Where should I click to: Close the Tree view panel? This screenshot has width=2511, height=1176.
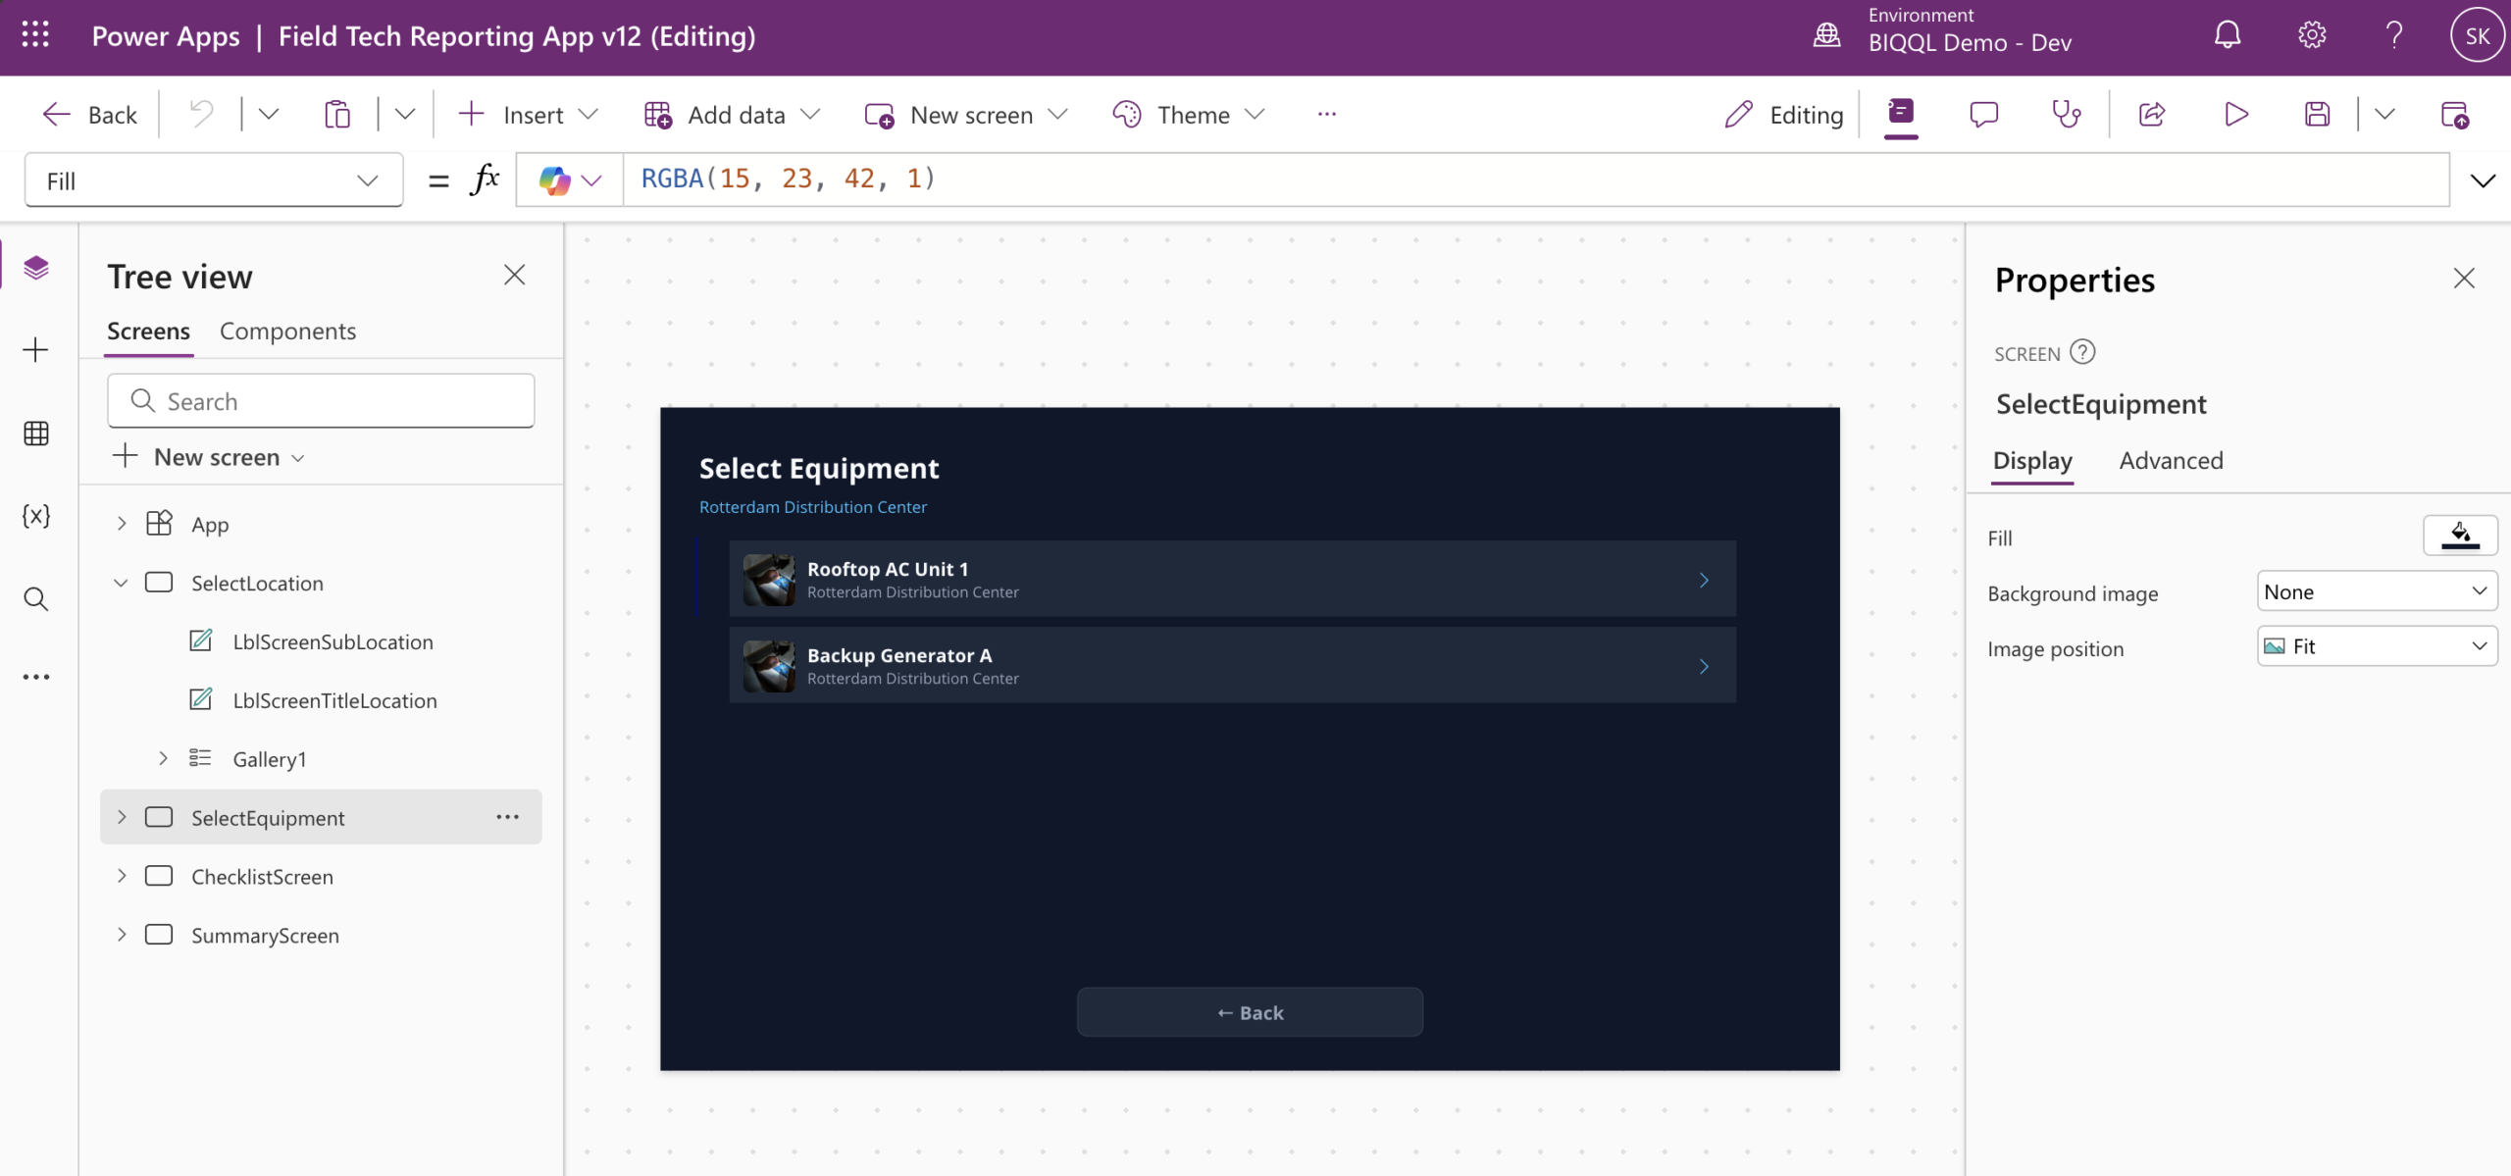point(514,275)
